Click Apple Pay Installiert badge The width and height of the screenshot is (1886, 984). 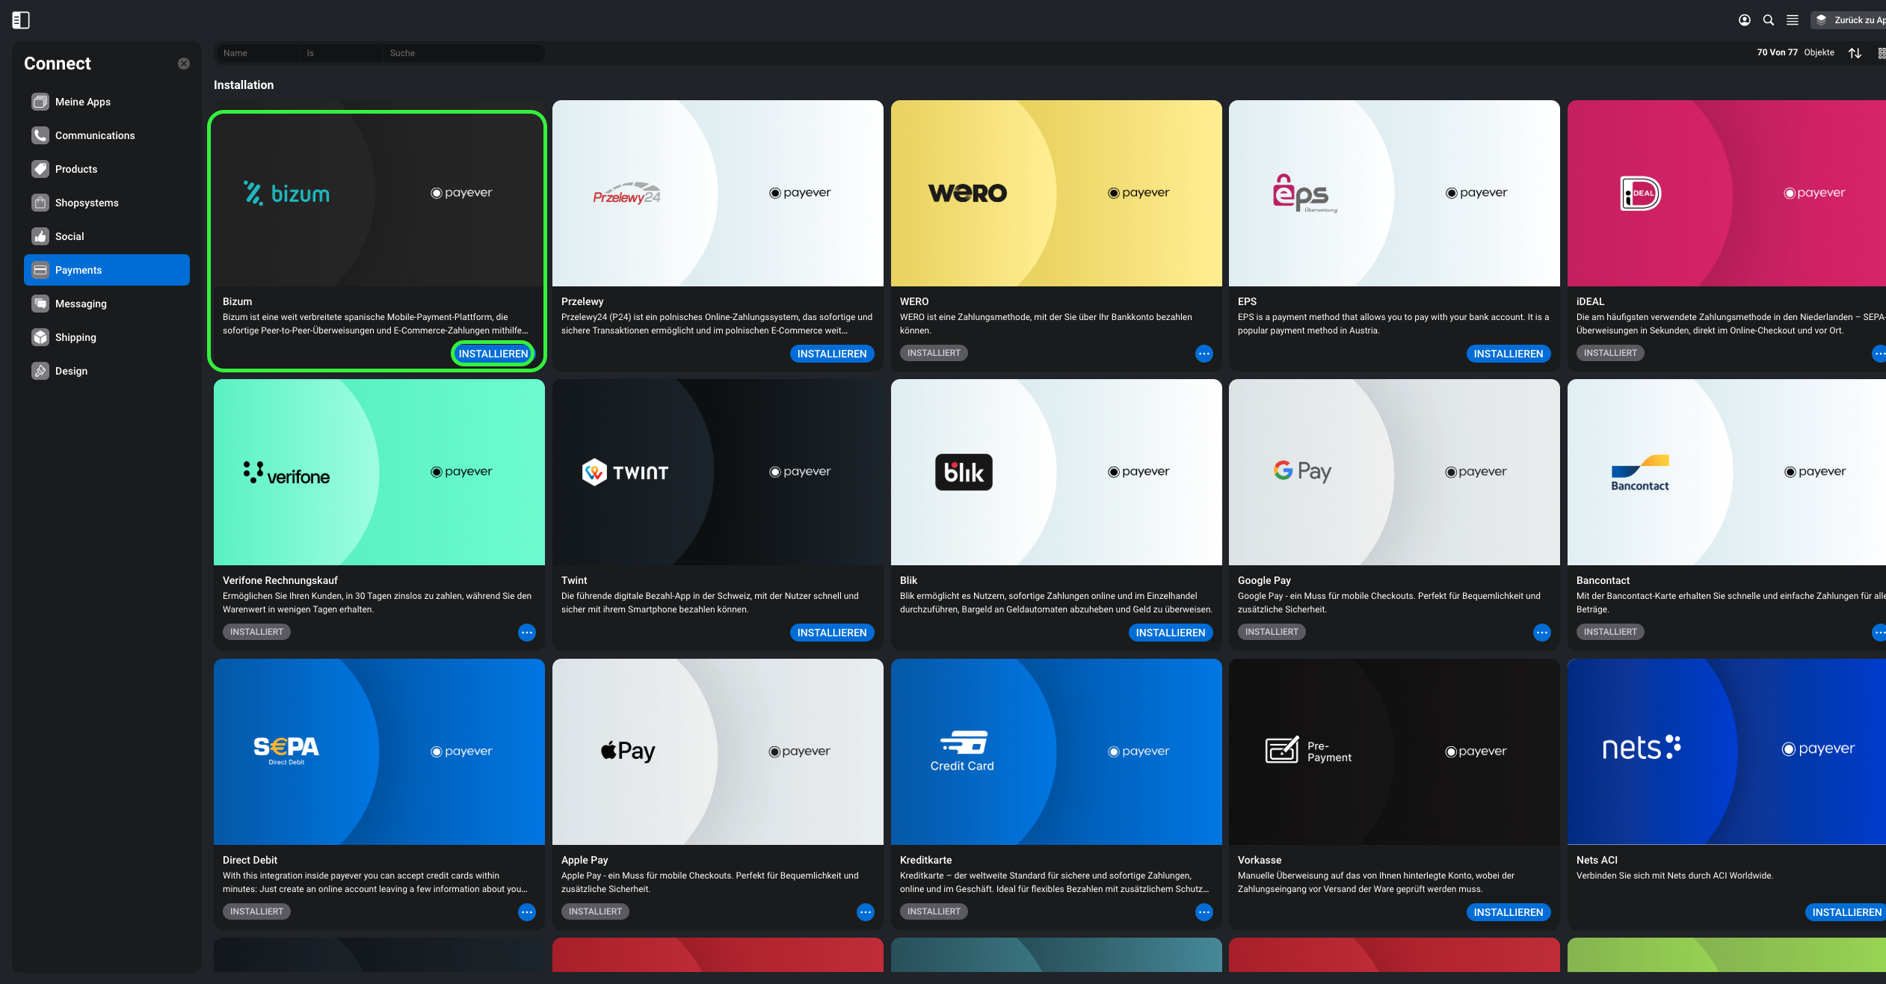[595, 911]
